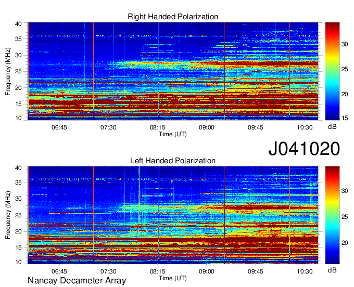Click the 08:15 tick label under upper plot
The width and height of the screenshot is (354, 287).
click(x=158, y=127)
